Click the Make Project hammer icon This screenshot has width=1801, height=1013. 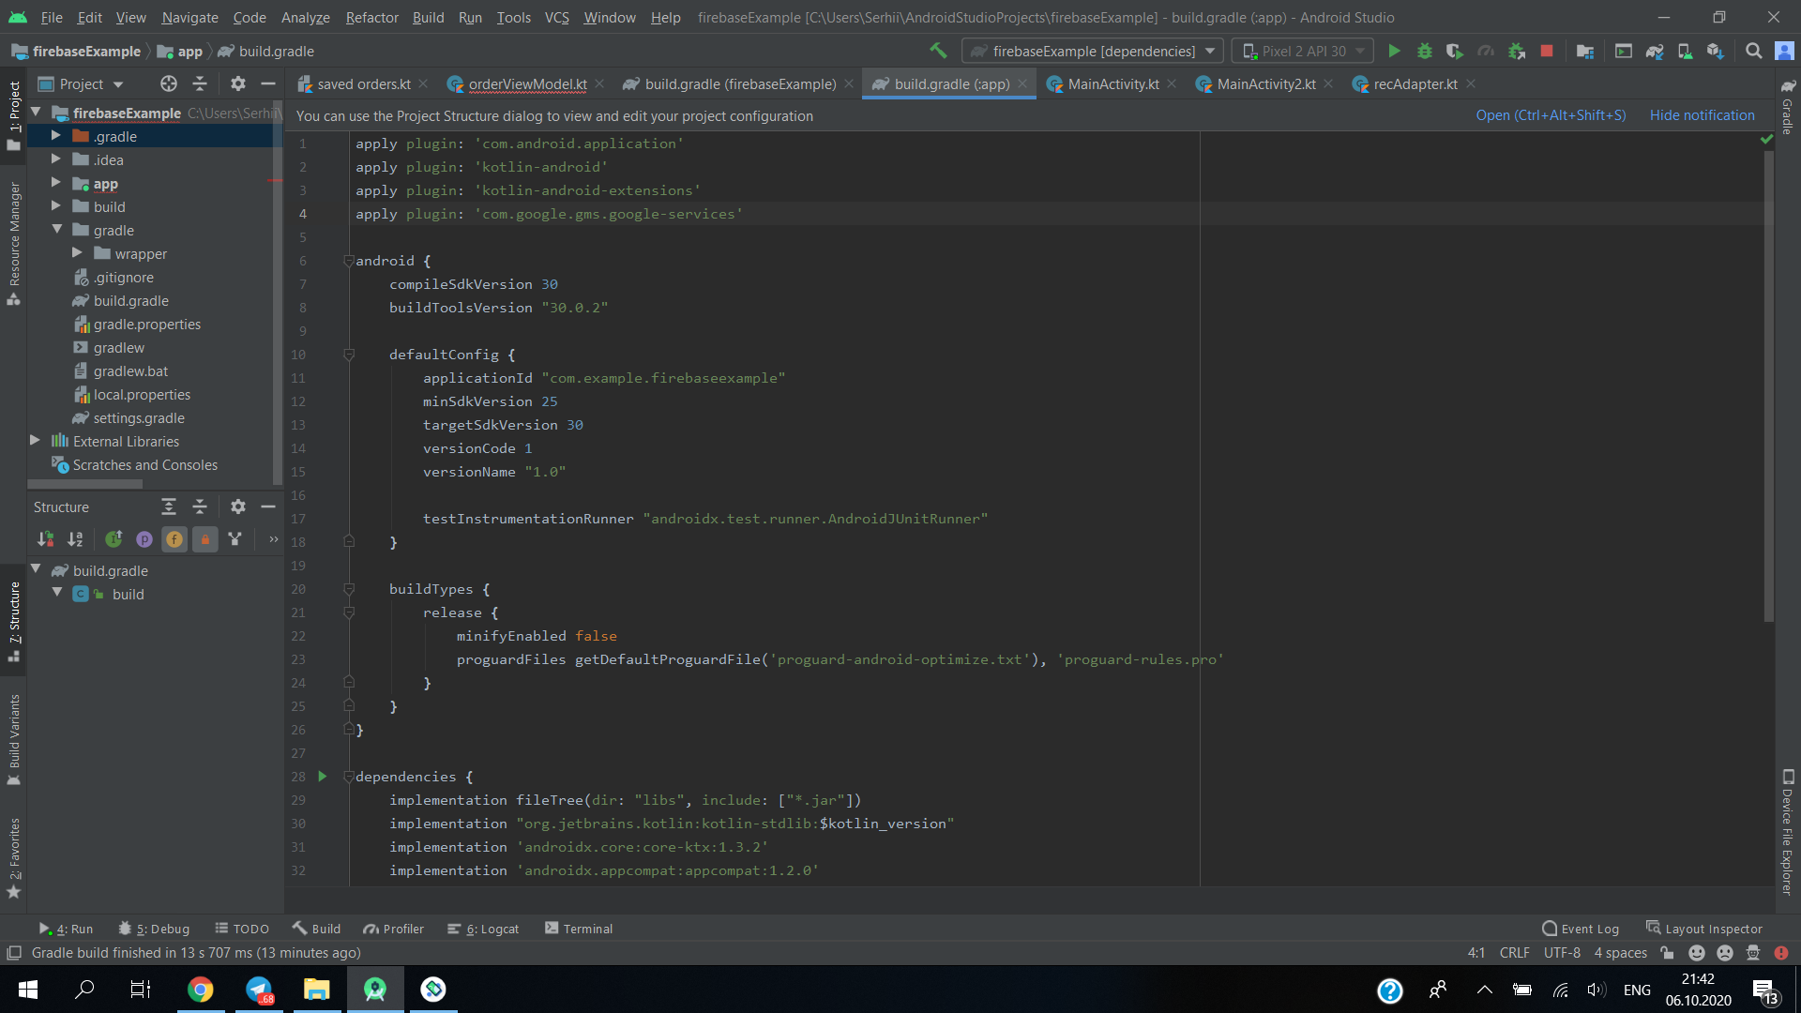938,51
